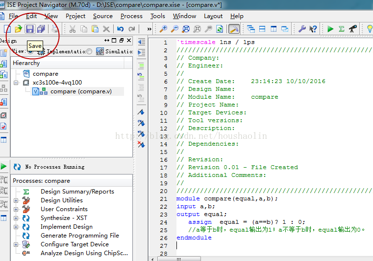Click the green run arrow beside the processes panel
373x261 pixels.
tap(3, 166)
